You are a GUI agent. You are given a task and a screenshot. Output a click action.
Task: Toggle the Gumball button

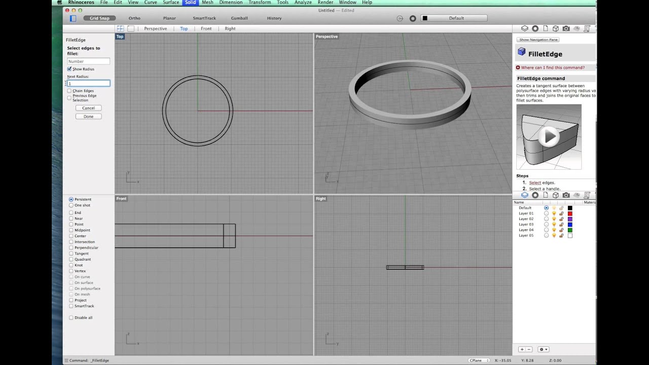pos(239,18)
